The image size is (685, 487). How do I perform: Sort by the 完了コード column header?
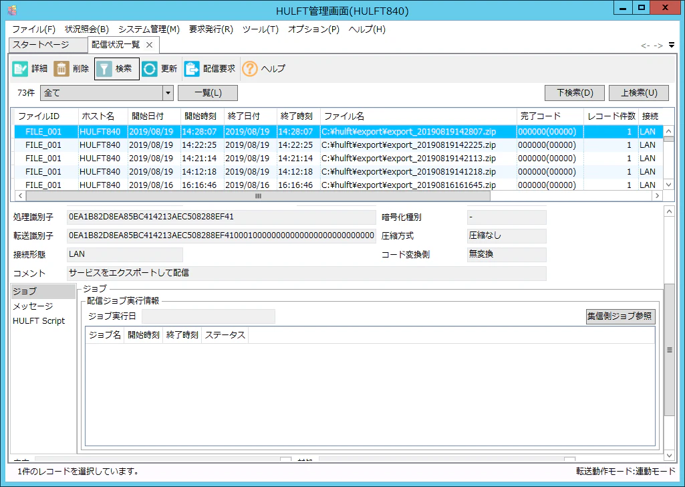pos(550,116)
